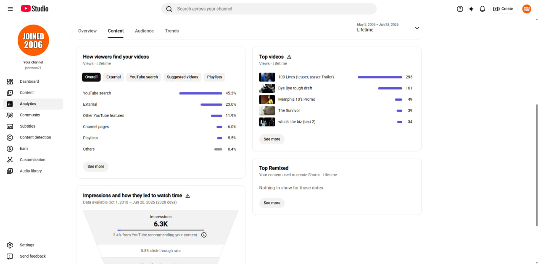
Task: Open Dashboard from the sidebar
Action: pos(33,81)
